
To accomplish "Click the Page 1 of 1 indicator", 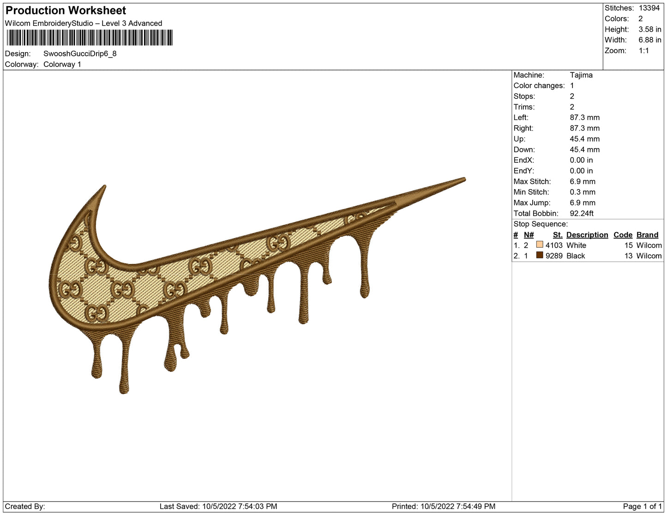I will point(642,506).
